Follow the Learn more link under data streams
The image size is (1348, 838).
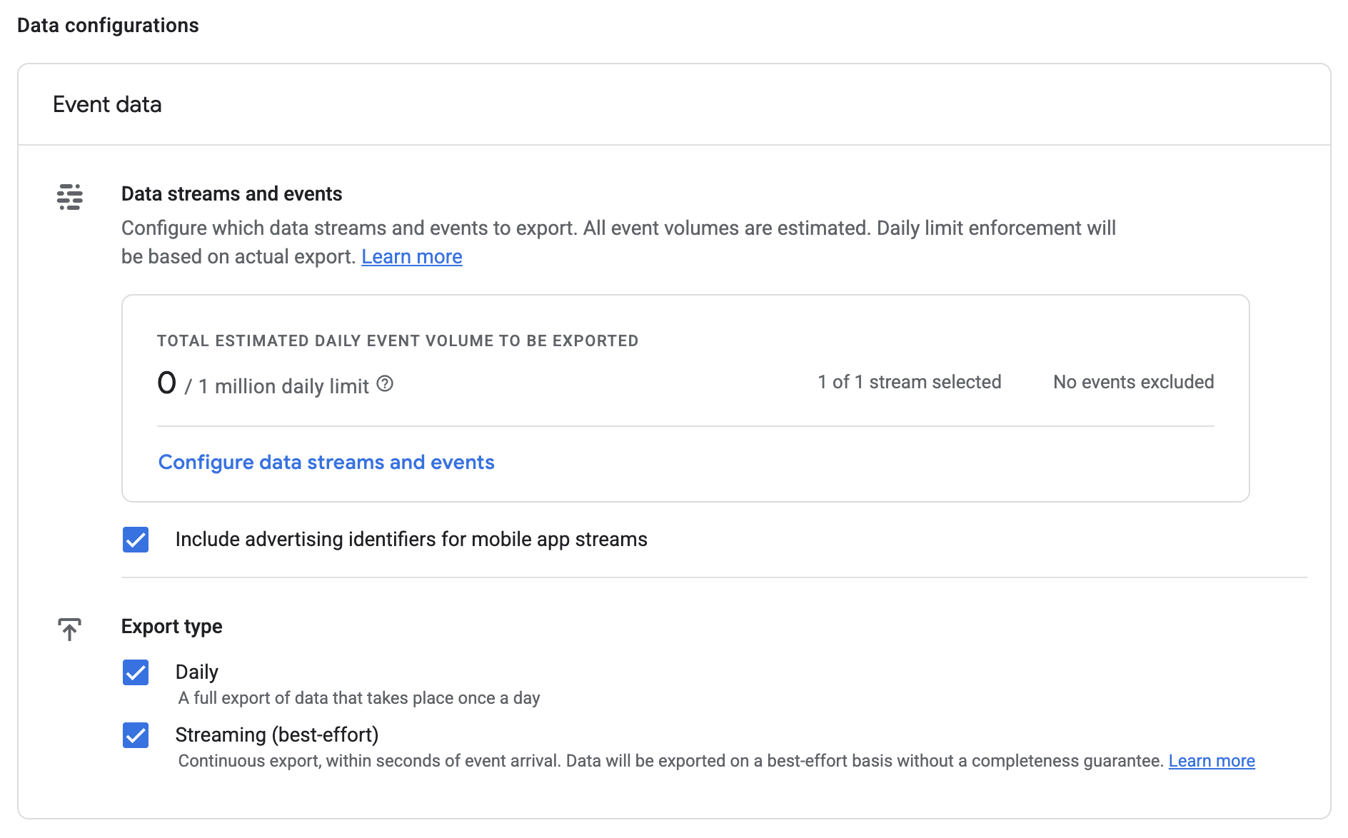point(412,257)
